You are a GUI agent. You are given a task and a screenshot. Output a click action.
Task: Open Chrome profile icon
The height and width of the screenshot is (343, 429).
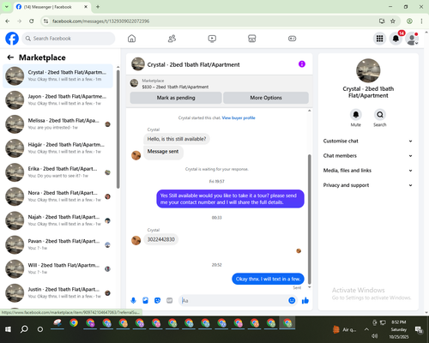pos(409,21)
